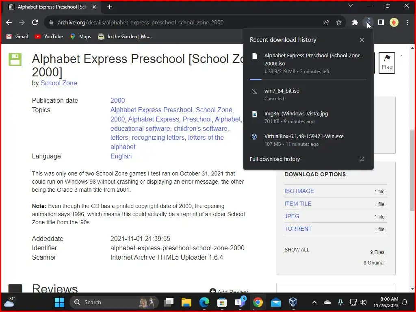Viewport: 416px width, 312px height.
Task: Open Task View on the taskbar
Action: [x=169, y=302]
